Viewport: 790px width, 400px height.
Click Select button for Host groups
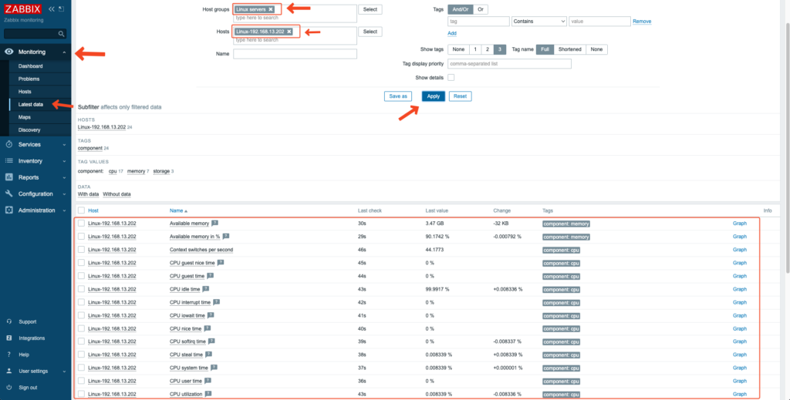click(x=370, y=9)
